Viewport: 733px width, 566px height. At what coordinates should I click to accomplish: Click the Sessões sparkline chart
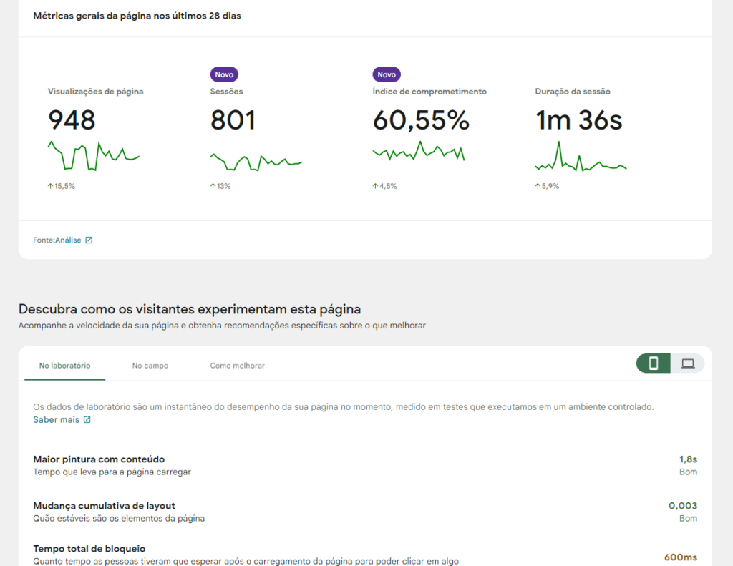click(255, 160)
